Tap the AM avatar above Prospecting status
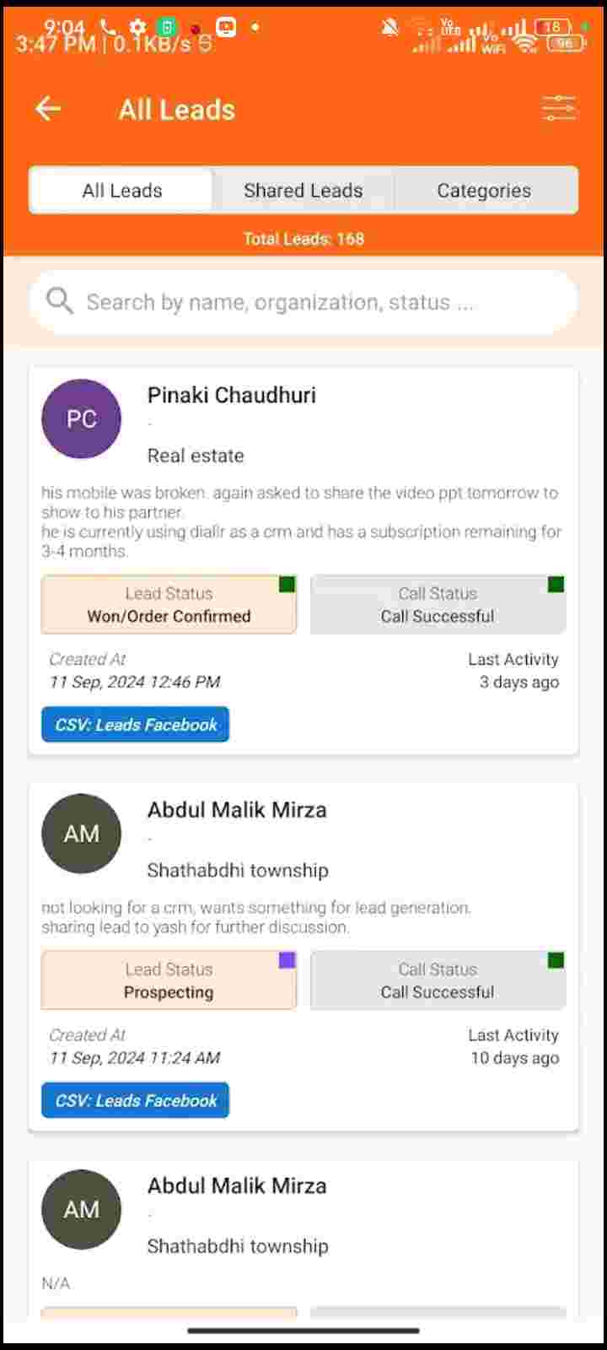 coord(82,834)
